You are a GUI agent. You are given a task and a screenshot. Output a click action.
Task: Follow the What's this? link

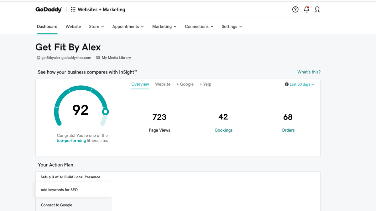[x=309, y=72]
